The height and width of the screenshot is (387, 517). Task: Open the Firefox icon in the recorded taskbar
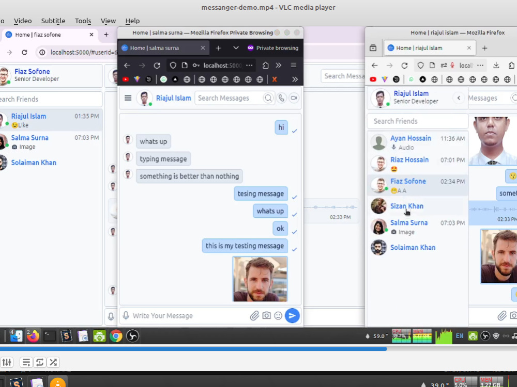click(x=33, y=336)
